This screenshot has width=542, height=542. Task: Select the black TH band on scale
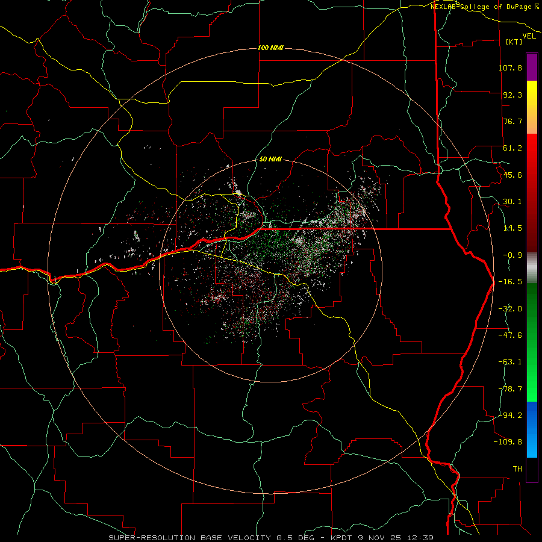pyautogui.click(x=532, y=469)
